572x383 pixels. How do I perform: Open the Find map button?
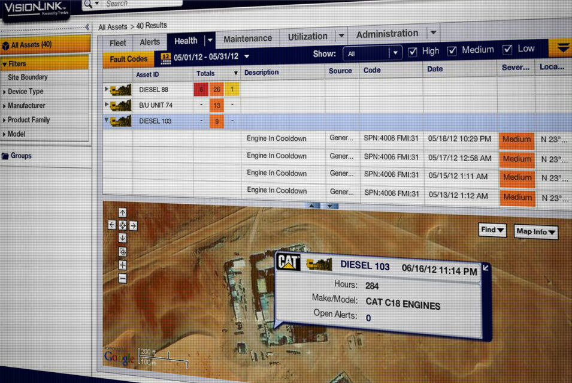click(492, 230)
